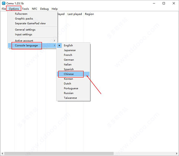Select English console language
The image size is (179, 156).
point(73,46)
